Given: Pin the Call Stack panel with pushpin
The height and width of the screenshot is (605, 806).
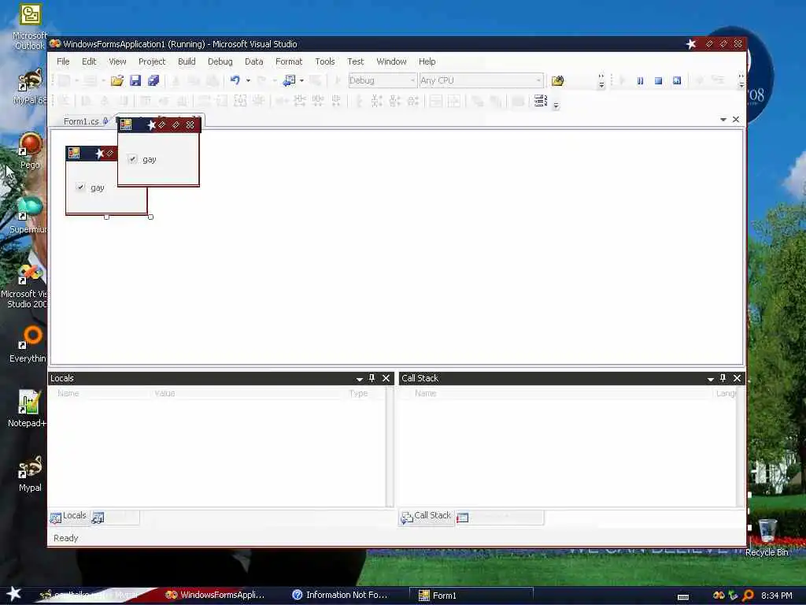Looking at the screenshot, I should [x=723, y=378].
